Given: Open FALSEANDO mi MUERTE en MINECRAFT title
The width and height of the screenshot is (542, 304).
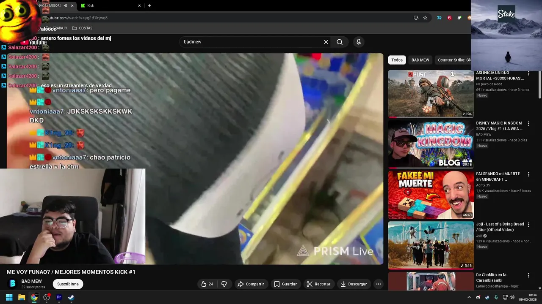Looking at the screenshot, I should [498, 176].
